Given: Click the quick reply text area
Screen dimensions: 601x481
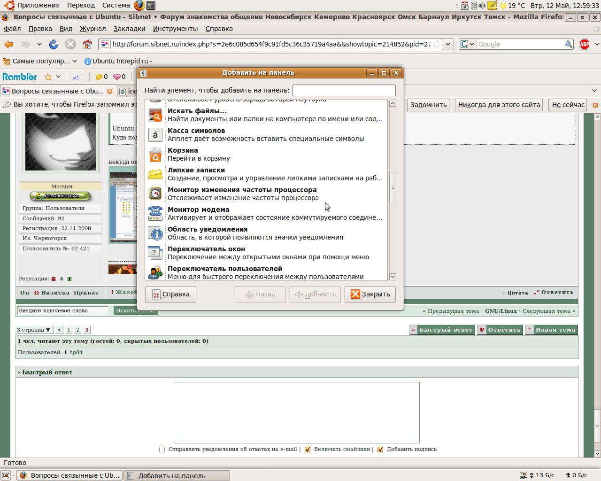Looking at the screenshot, I should (296, 412).
